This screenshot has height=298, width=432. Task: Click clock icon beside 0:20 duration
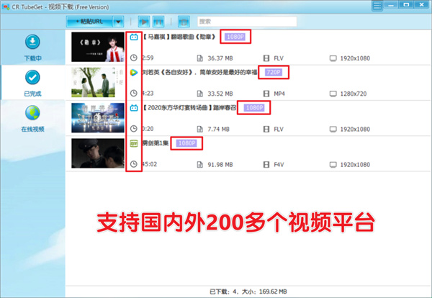tap(134, 129)
